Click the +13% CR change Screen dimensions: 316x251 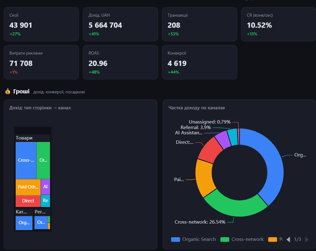tap(252, 34)
